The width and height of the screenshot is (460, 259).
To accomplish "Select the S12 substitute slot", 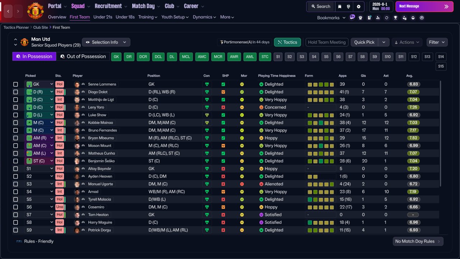I will [x=414, y=56].
